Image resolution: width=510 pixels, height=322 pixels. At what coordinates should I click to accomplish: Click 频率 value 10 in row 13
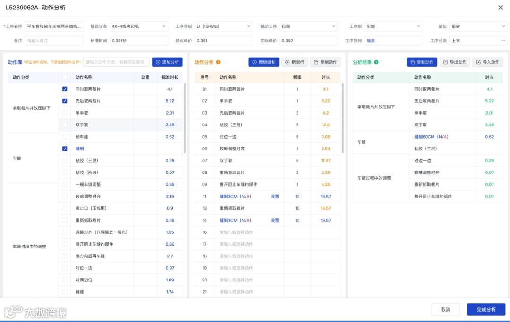[297, 208]
